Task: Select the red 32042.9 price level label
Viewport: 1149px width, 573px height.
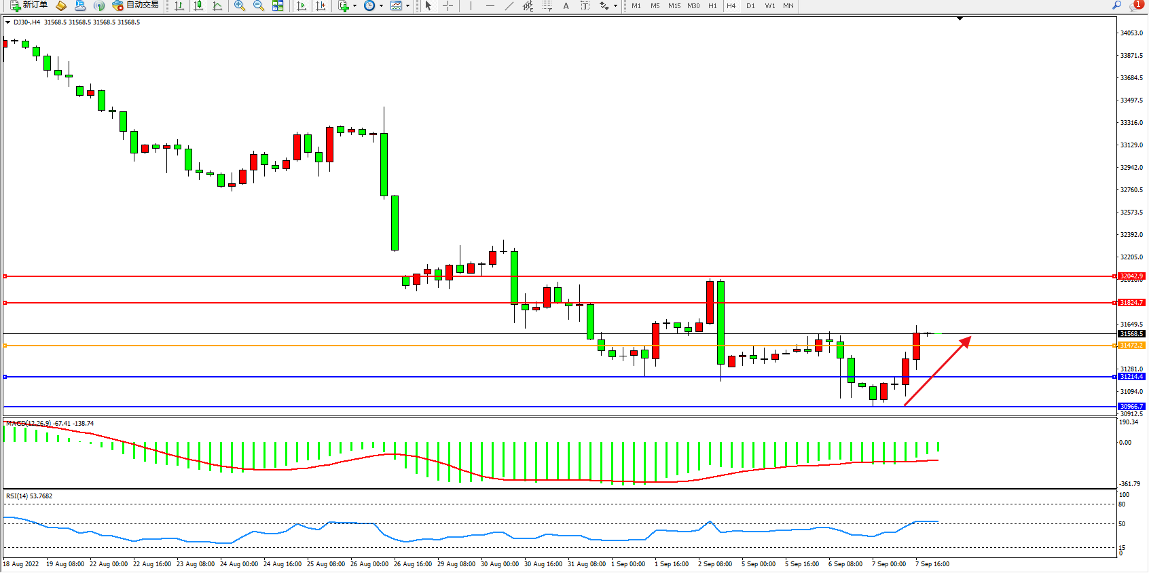Action: (x=1131, y=276)
